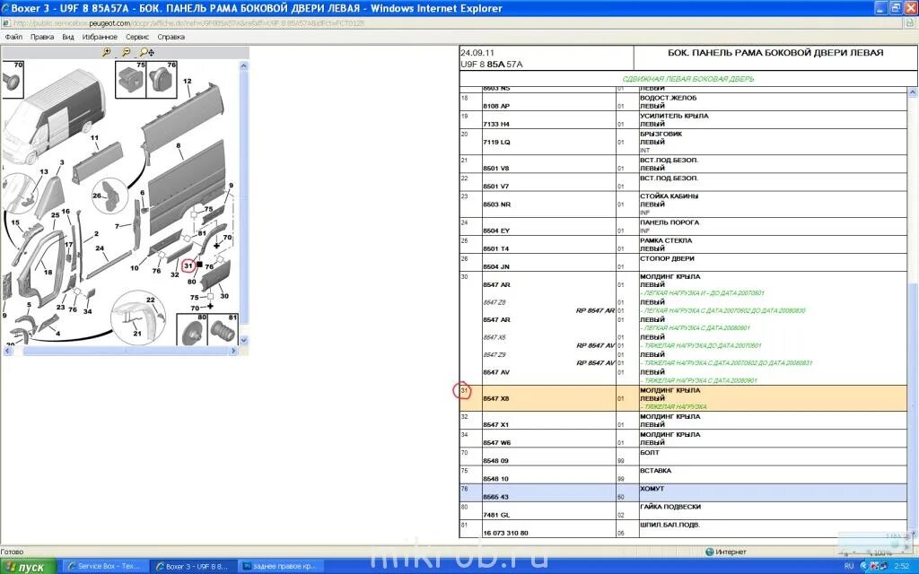Click callout 21 in wheel arch detail
Screen dimensions: 919x574
[137, 334]
